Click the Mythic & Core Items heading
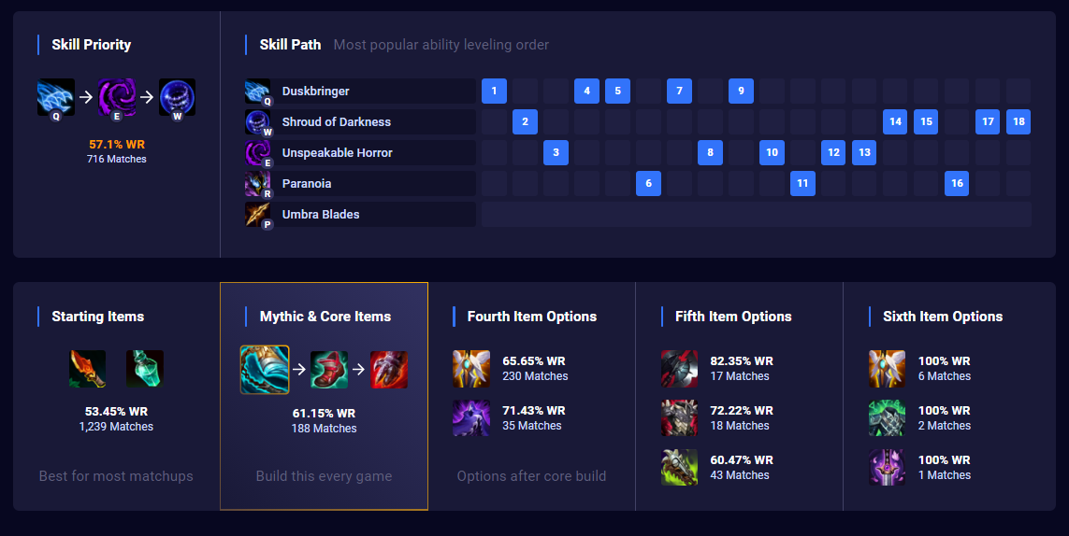The height and width of the screenshot is (536, 1069). (x=325, y=316)
